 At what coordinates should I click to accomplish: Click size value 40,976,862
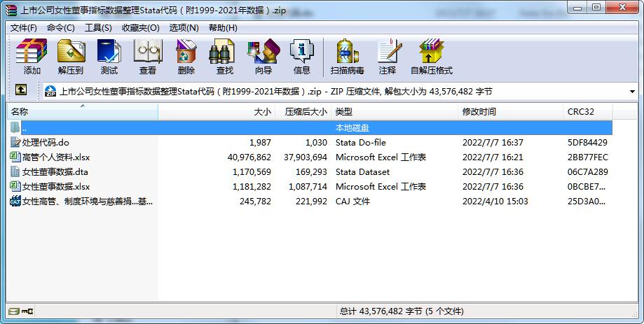point(249,157)
